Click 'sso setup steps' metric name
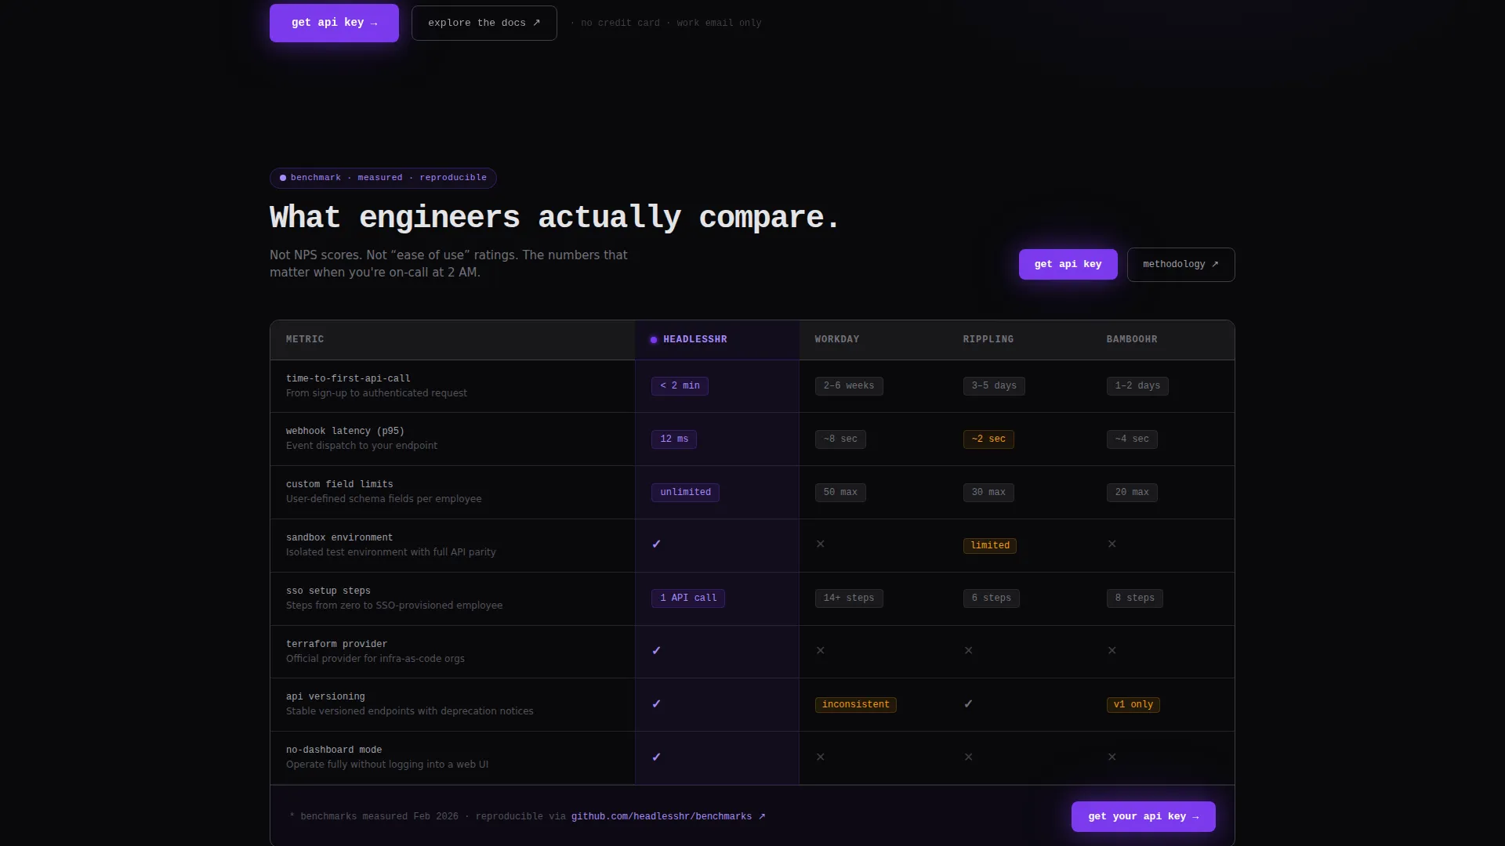 click(328, 591)
